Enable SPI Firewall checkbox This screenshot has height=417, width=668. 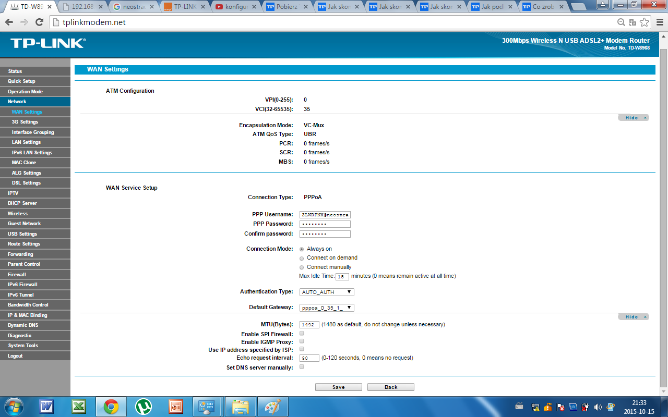pyautogui.click(x=302, y=333)
